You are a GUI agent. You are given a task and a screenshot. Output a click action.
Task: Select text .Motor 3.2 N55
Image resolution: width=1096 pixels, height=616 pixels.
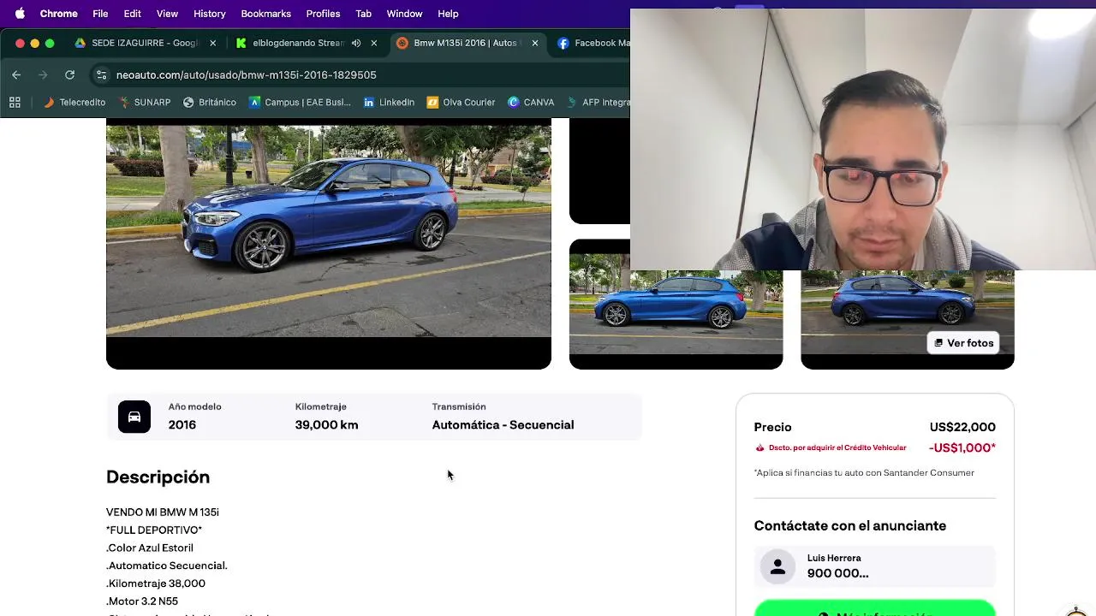pos(142,601)
